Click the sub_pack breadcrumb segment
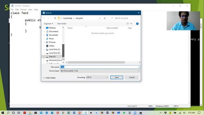 coord(79,18)
